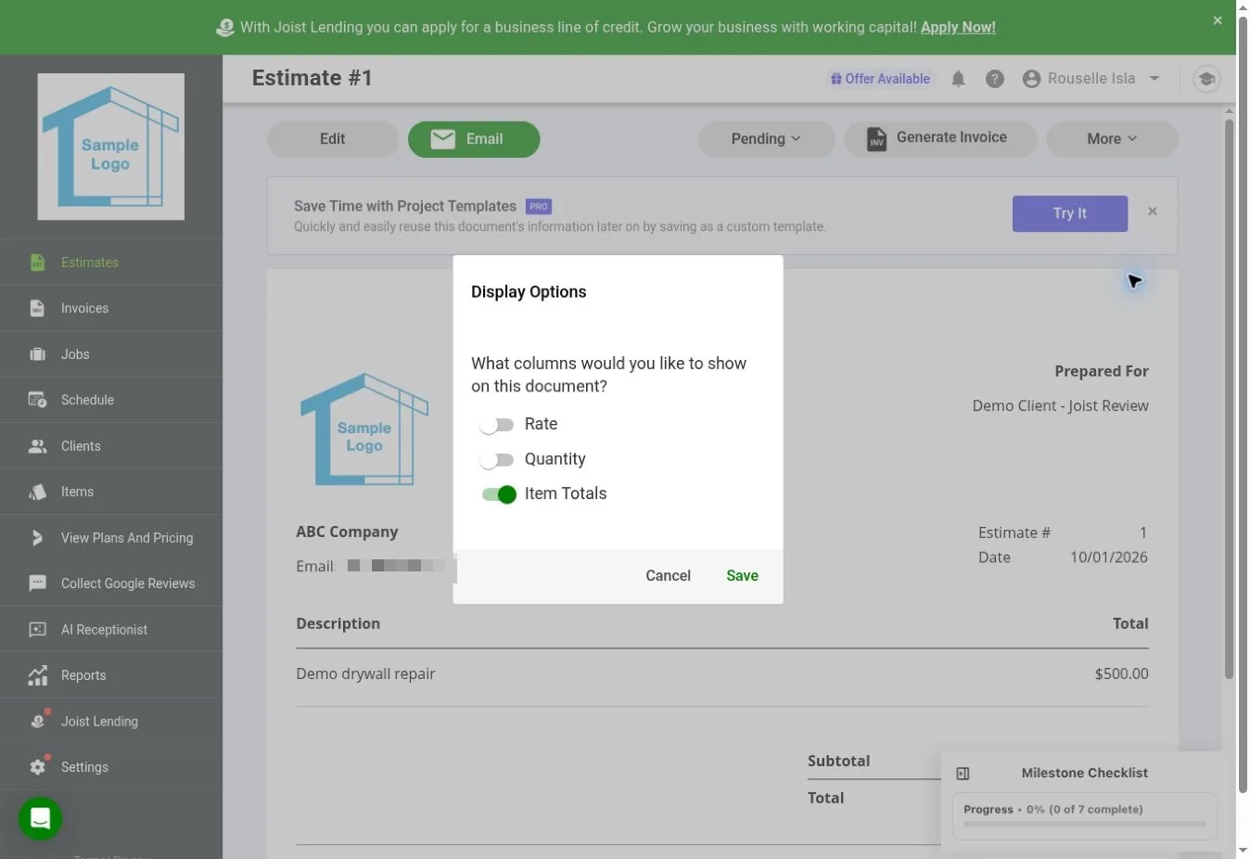Open AI Receptionist in the sidebar
1250x859 pixels.
click(x=111, y=630)
